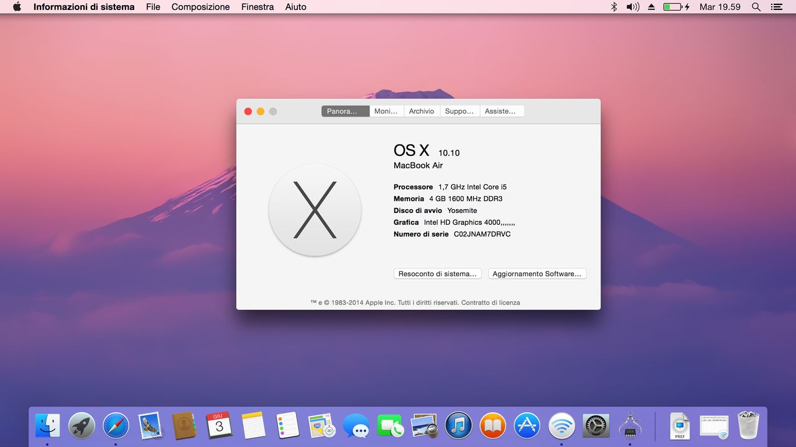This screenshot has height=447, width=796.
Task: Open the PREF file in Dock
Action: (x=680, y=426)
